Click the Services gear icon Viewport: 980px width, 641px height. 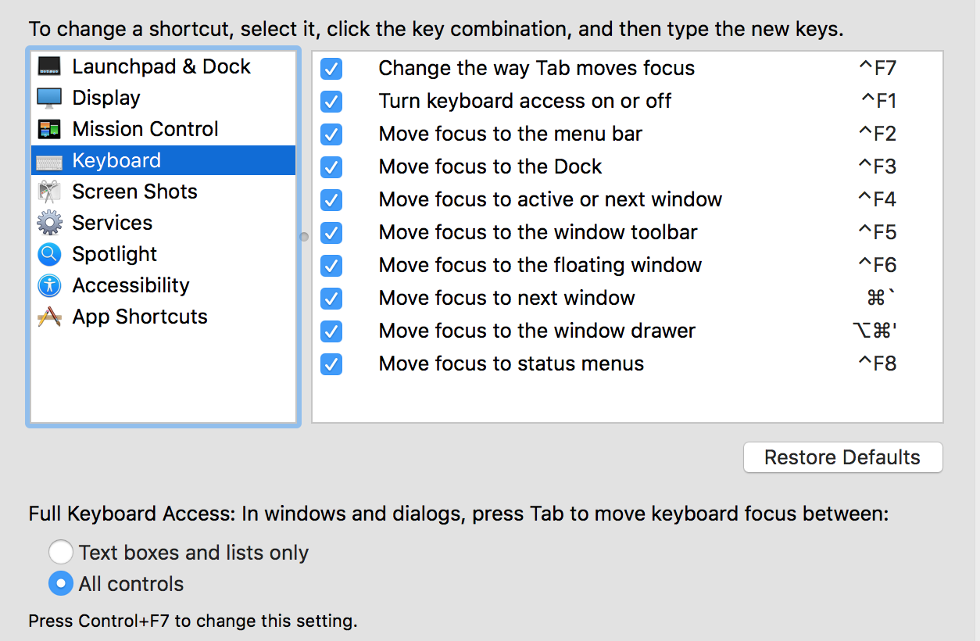click(x=49, y=223)
